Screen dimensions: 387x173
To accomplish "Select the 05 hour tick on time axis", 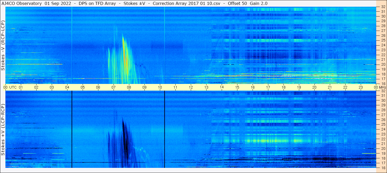I will (83, 87).
